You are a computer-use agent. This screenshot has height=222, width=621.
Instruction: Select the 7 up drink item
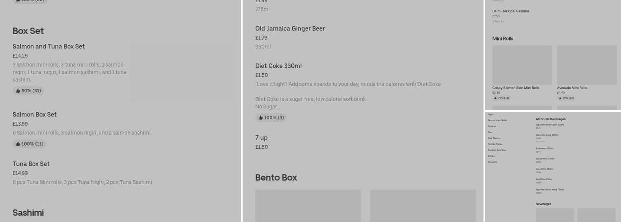(x=261, y=138)
